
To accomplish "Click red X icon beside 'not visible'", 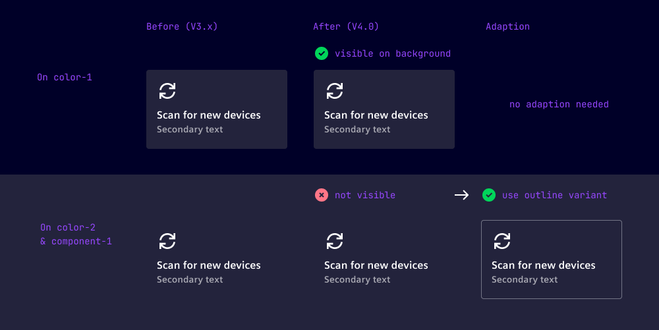I will [322, 195].
